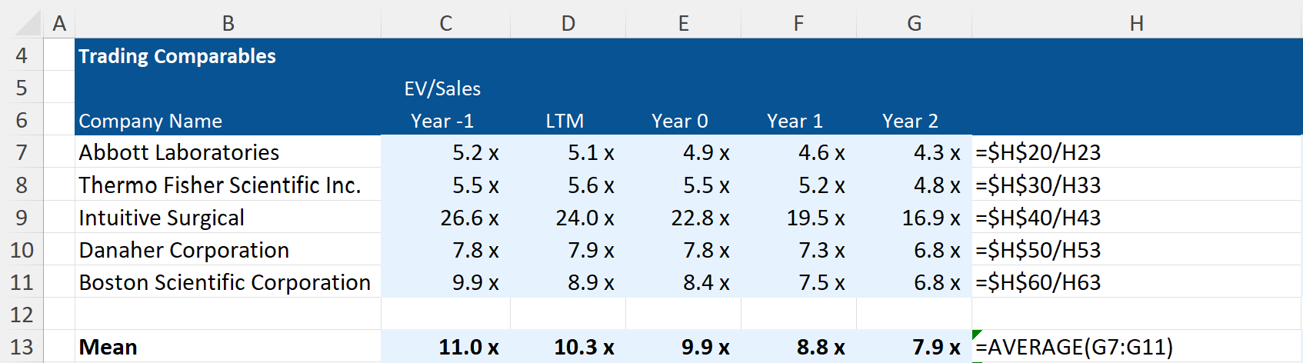Screen dimensions: 1303x363
Task: Select column D header
Action: (x=568, y=24)
